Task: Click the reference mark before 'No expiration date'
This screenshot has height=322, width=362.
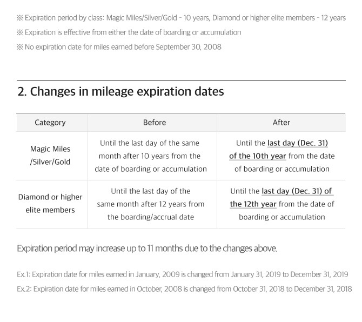Action: [20, 47]
